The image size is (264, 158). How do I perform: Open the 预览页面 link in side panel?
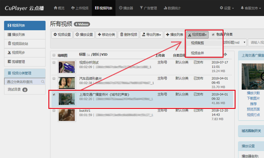253,109
